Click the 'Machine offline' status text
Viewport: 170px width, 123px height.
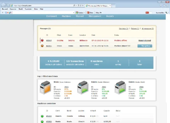click(x=121, y=40)
